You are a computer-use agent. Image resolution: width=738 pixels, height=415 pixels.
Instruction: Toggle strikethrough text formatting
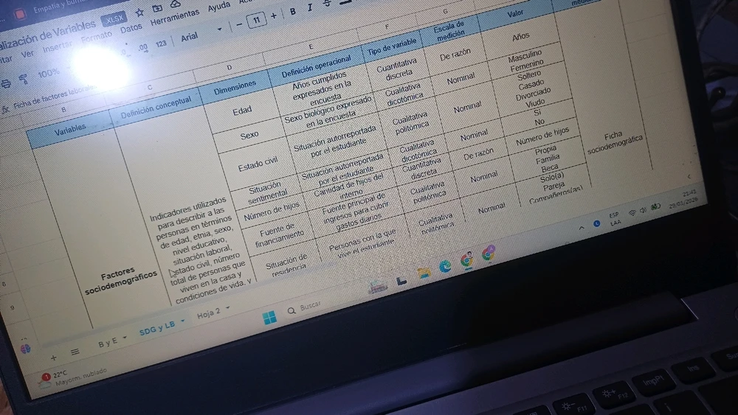pyautogui.click(x=328, y=5)
